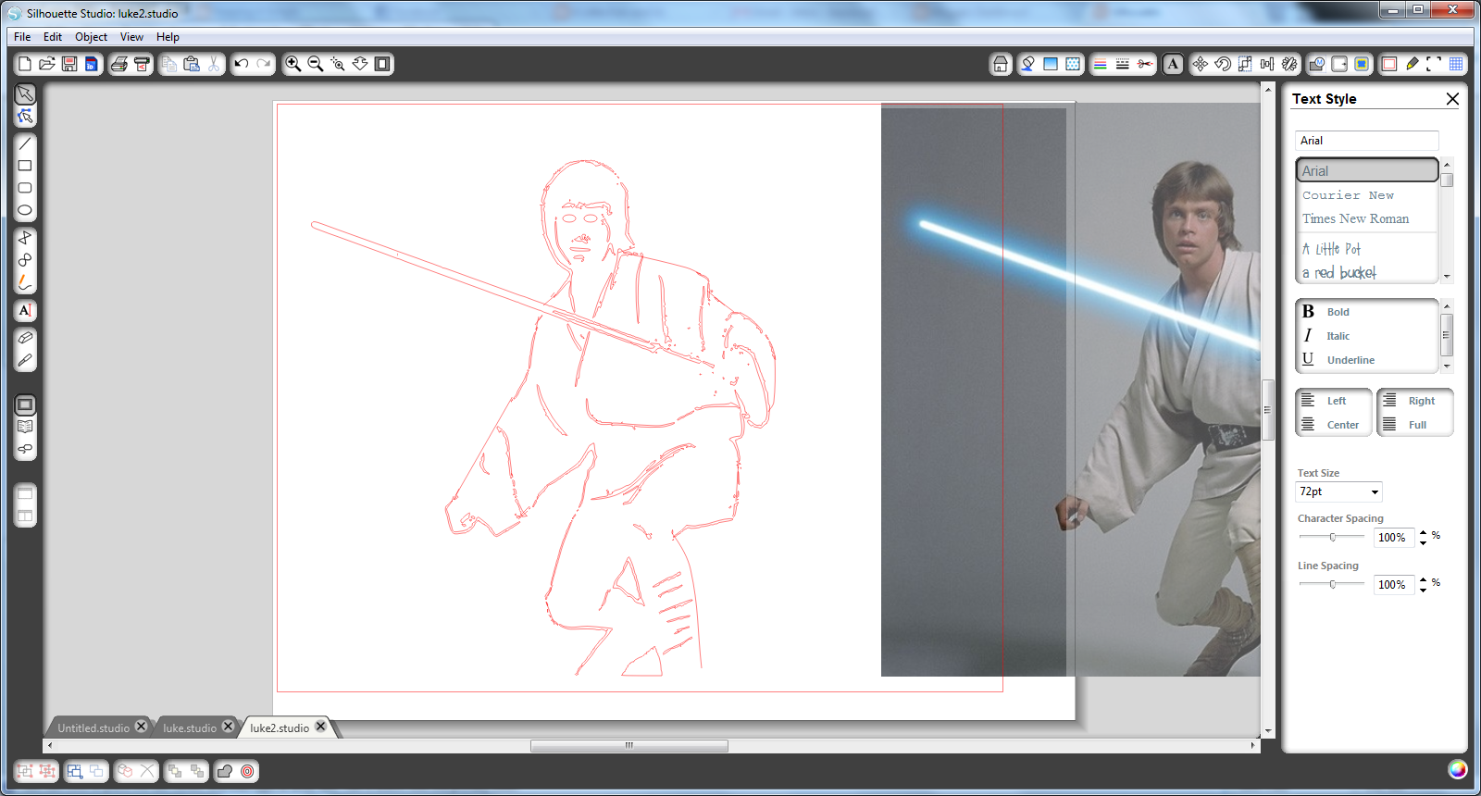The height and width of the screenshot is (796, 1481).
Task: Choose the Select arrow tool
Action: click(x=25, y=93)
